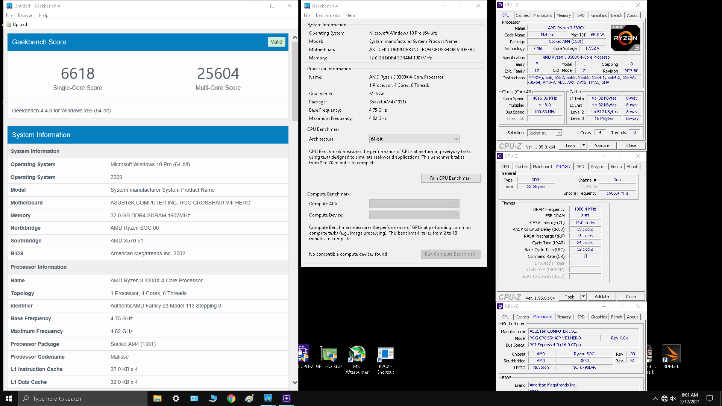Open the Benchmarks menu

click(x=328, y=15)
